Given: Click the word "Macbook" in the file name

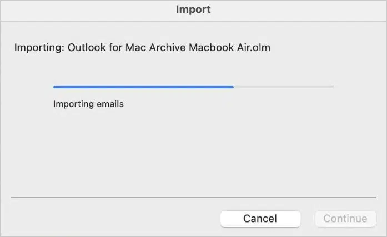Looking at the screenshot, I should click(x=212, y=48).
